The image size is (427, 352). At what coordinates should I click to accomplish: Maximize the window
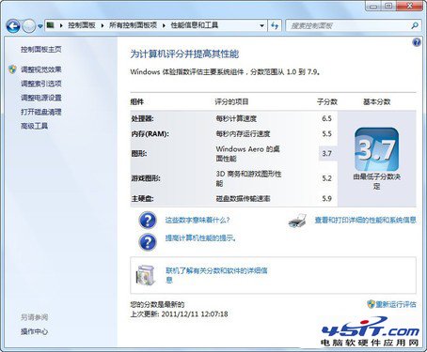coord(388,6)
